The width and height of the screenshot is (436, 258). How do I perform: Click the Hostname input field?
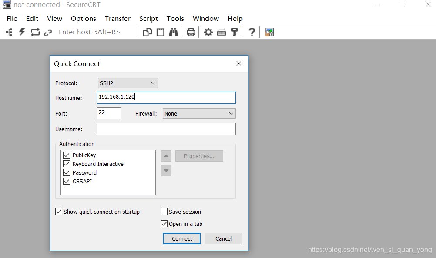pyautogui.click(x=166, y=98)
